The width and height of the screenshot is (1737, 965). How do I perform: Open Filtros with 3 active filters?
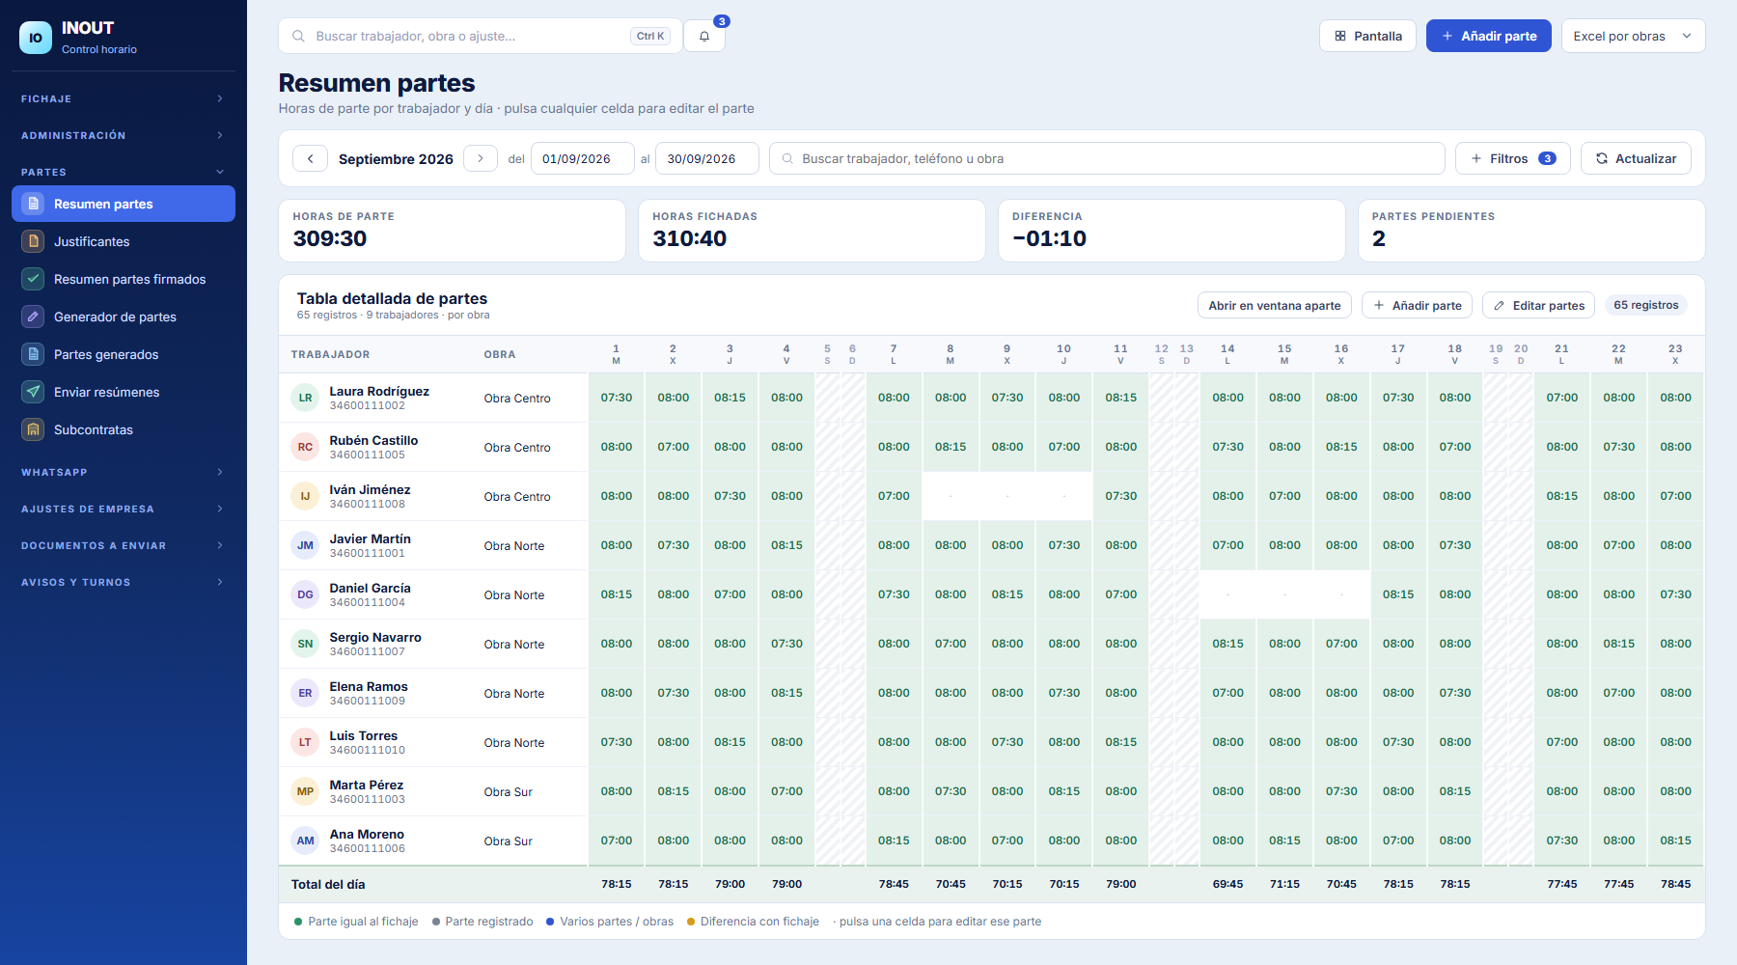[1512, 158]
